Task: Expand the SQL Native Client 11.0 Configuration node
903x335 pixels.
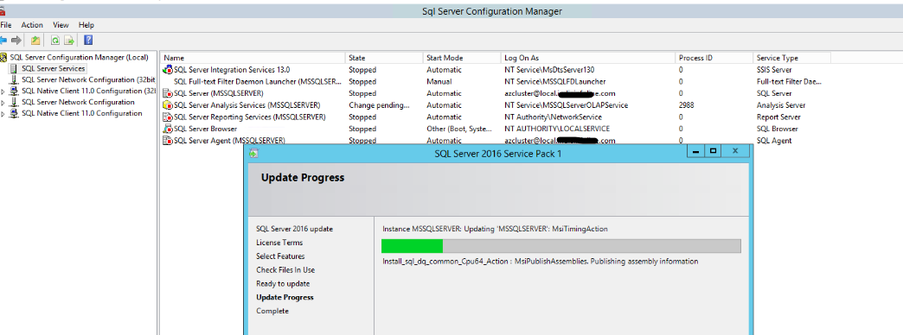Action: 3,114
